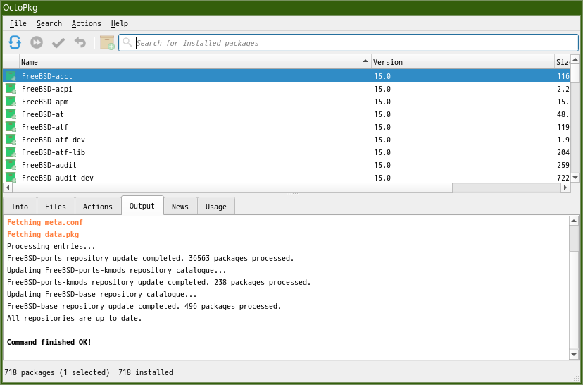Image resolution: width=583 pixels, height=385 pixels.
Task: Click package icon beside FreeBSD-atf-lib
Action: [11, 152]
